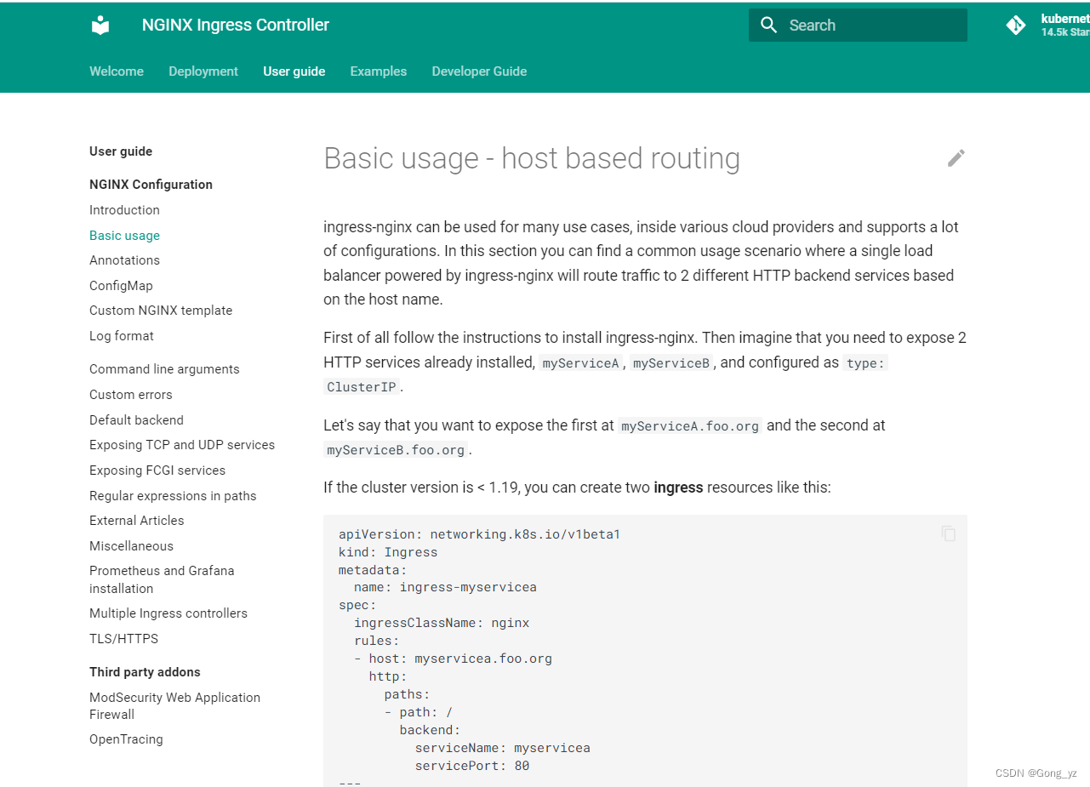Click the Third party addons header
This screenshot has width=1090, height=787.
145,672
